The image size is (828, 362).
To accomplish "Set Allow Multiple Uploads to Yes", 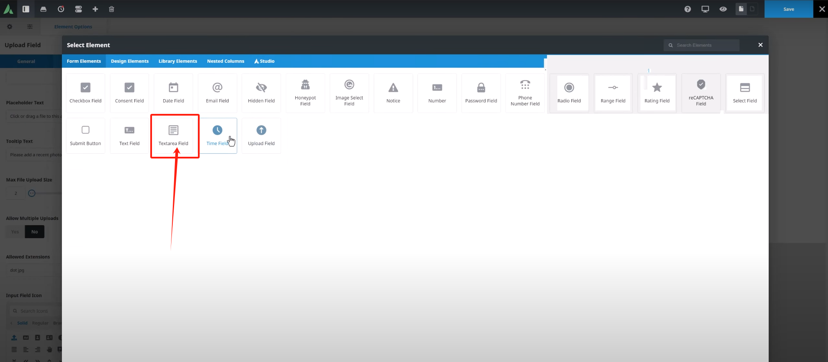I will click(15, 232).
